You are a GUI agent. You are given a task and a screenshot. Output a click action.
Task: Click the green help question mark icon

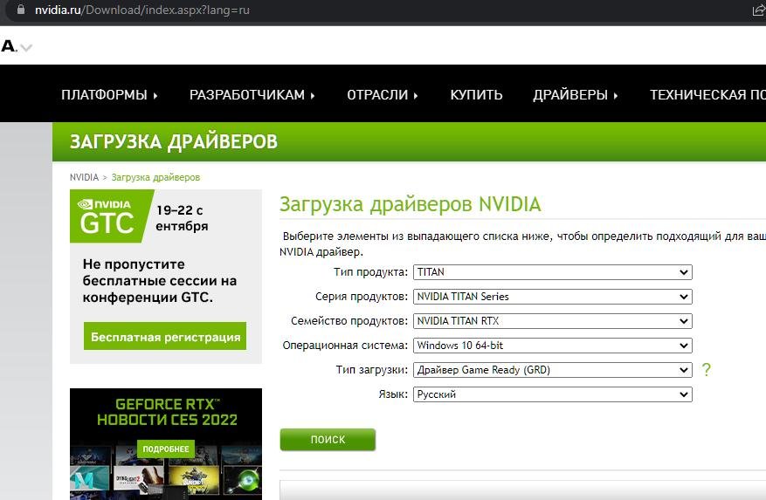pos(706,370)
